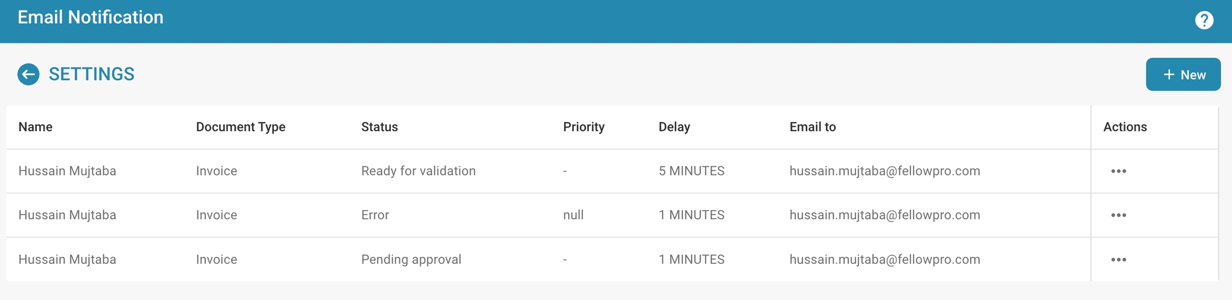The width and height of the screenshot is (1232, 300).
Task: Click the 5 MINUTES delay value
Action: 691,171
